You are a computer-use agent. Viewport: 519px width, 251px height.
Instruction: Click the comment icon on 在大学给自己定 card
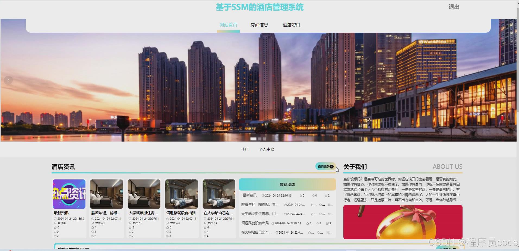(x=205, y=236)
